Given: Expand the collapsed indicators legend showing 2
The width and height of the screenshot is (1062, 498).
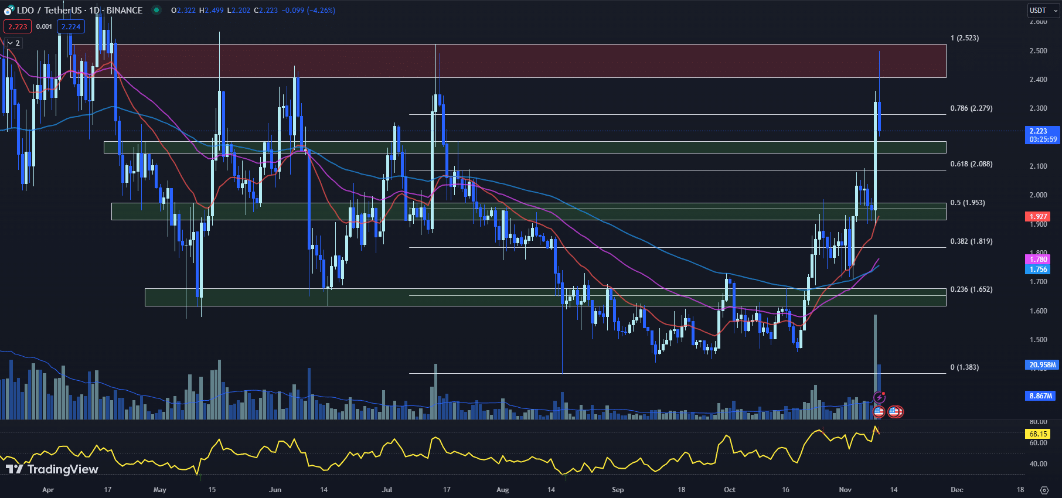Looking at the screenshot, I should coord(13,43).
